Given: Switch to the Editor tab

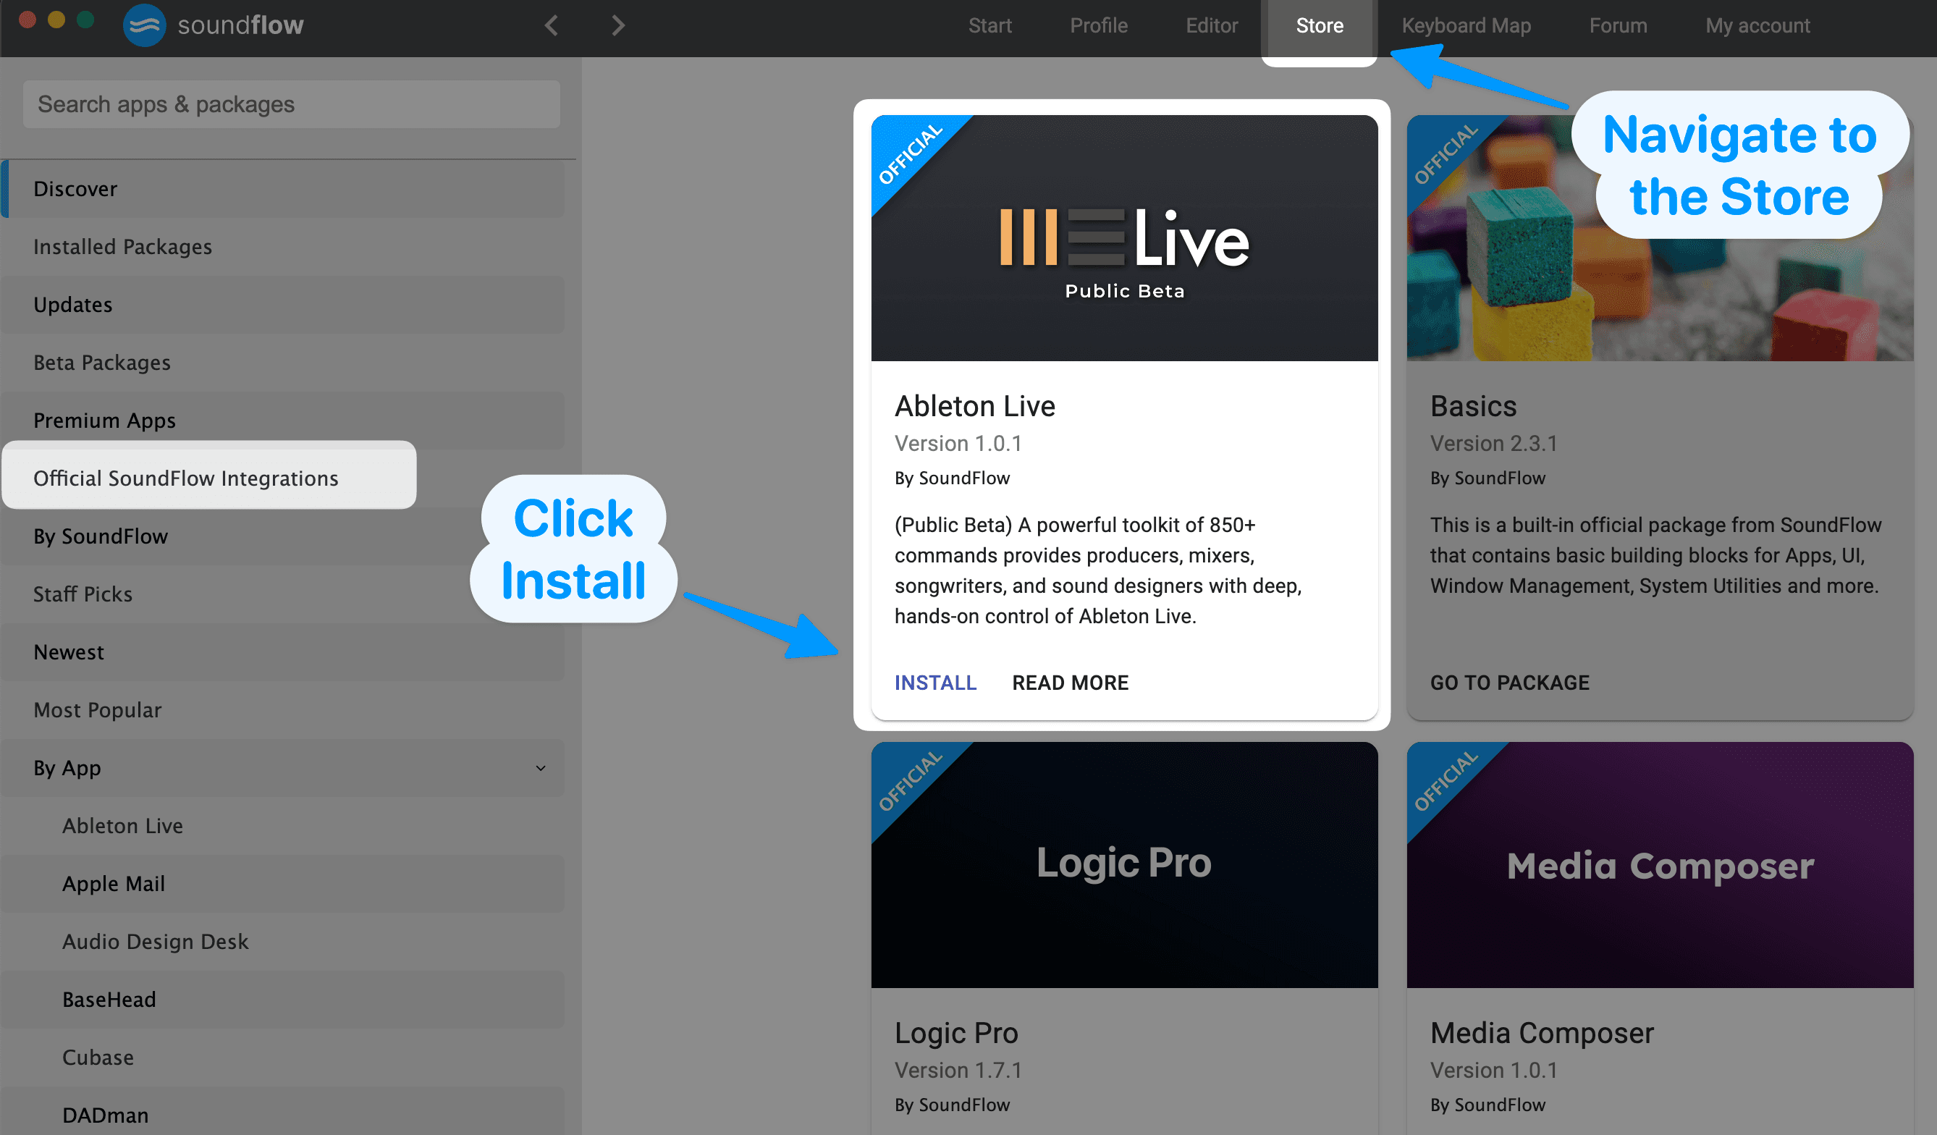Looking at the screenshot, I should tap(1212, 25).
